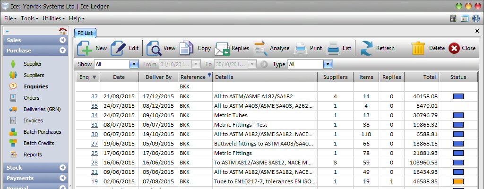
Task: Open the Analyse tool
Action: click(x=271, y=48)
